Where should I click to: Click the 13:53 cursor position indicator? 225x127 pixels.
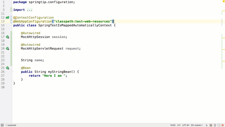(x=173, y=125)
